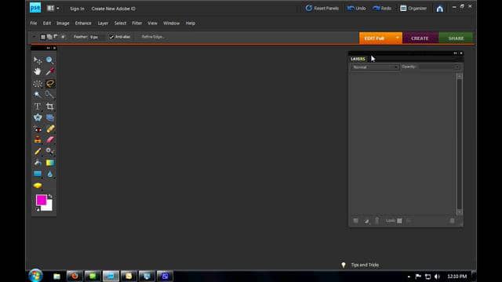Select the Hand tool
This screenshot has height=282, width=502.
(x=38, y=71)
